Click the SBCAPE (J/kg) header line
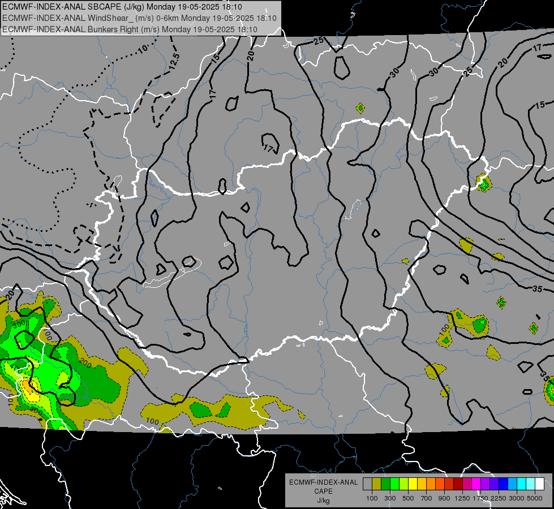This screenshot has height=509, width=554. (x=122, y=7)
